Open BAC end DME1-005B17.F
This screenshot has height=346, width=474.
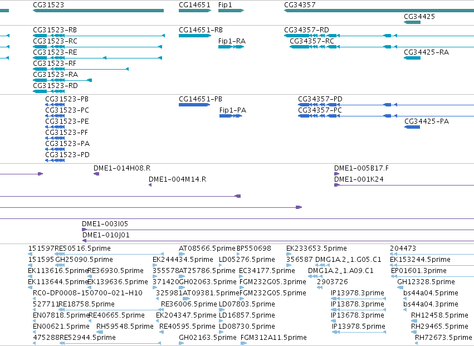[361, 168]
